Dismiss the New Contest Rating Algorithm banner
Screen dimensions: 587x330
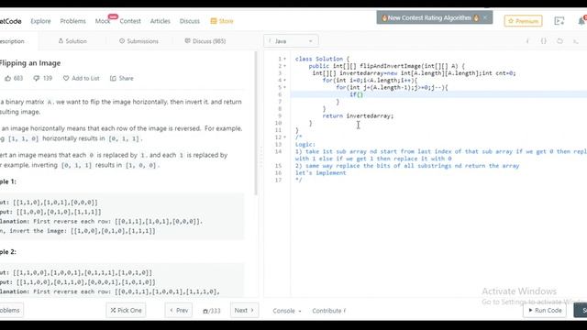[485, 17]
